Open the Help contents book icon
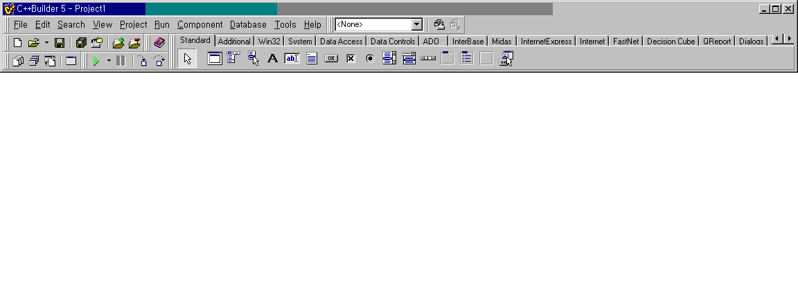798x299 pixels. [159, 43]
